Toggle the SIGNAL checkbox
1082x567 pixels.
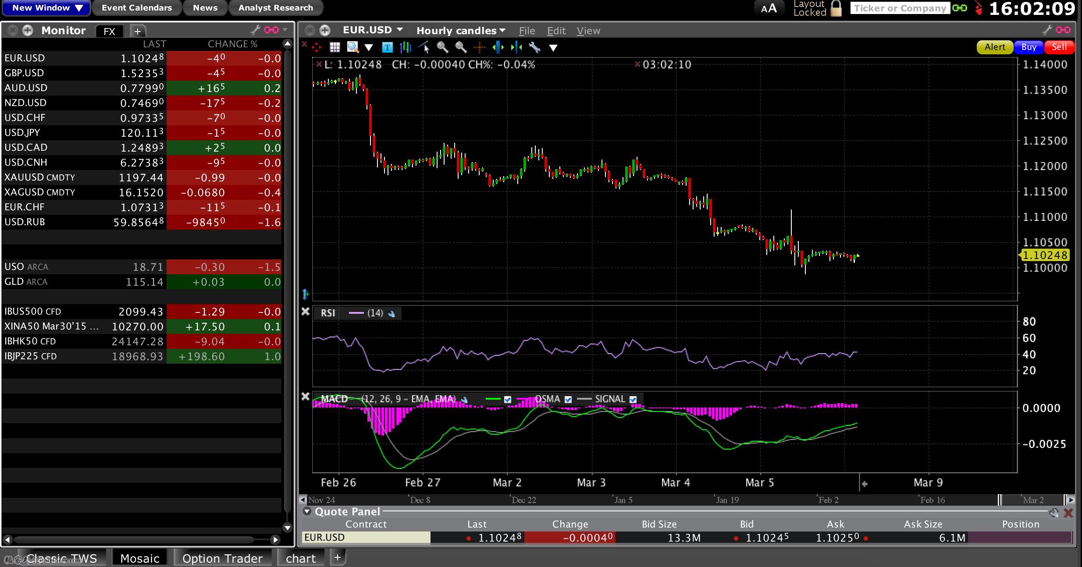(x=633, y=400)
